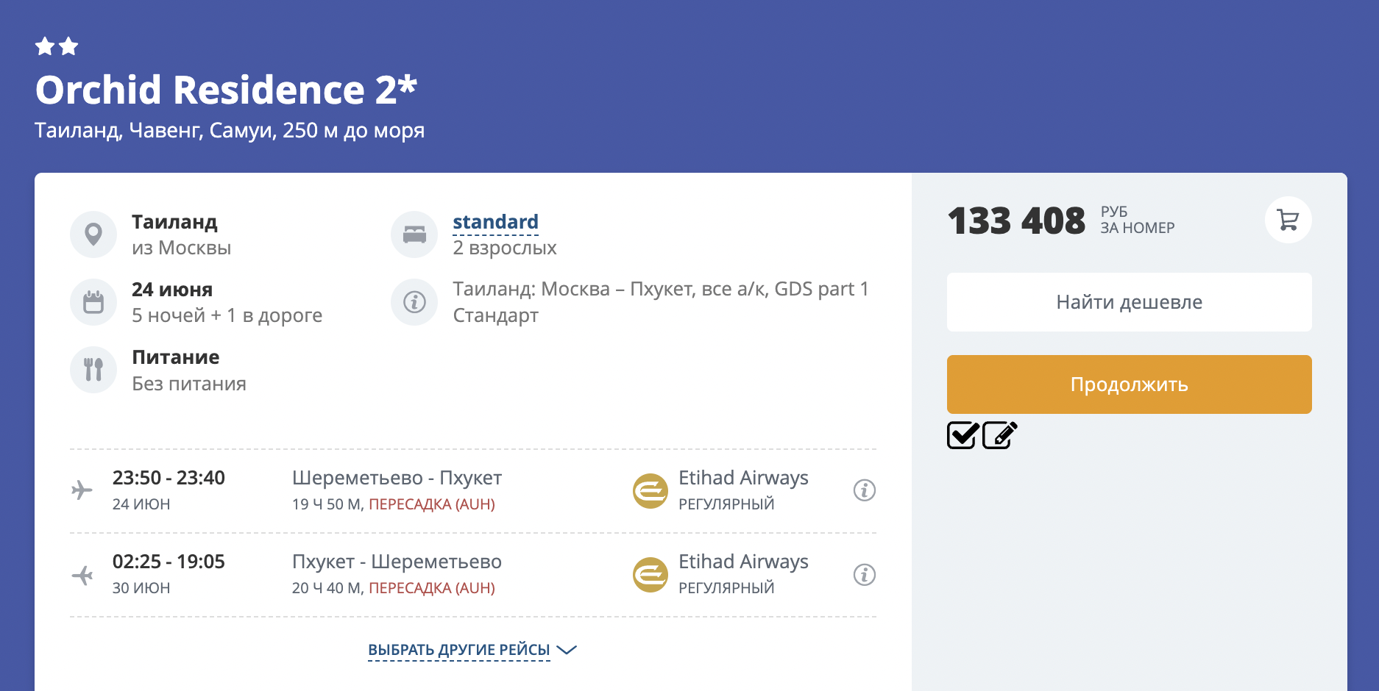
Task: Expand ВЫБРАТЬ ДРУГИЕ РЕЙСЫ flight options
Action: 459,650
